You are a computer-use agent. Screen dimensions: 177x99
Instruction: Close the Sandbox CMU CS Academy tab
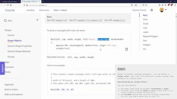pyautogui.click(x=19, y=2)
